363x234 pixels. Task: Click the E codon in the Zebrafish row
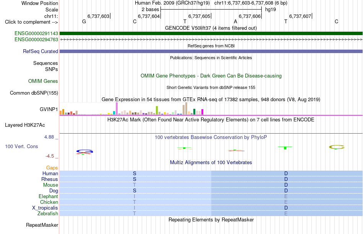coord(286,213)
